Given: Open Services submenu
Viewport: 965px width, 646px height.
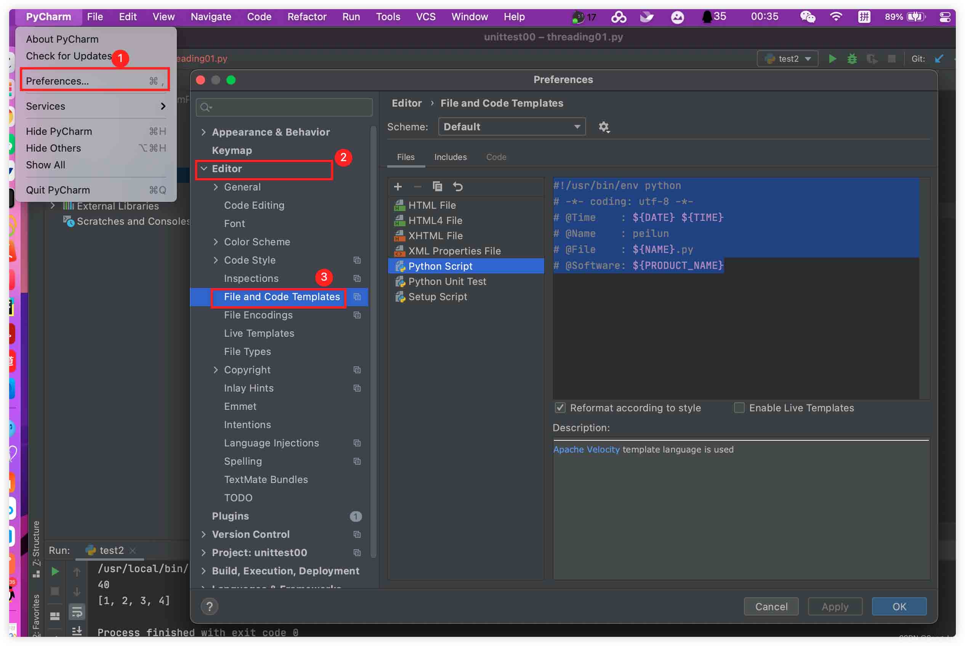Looking at the screenshot, I should [96, 106].
